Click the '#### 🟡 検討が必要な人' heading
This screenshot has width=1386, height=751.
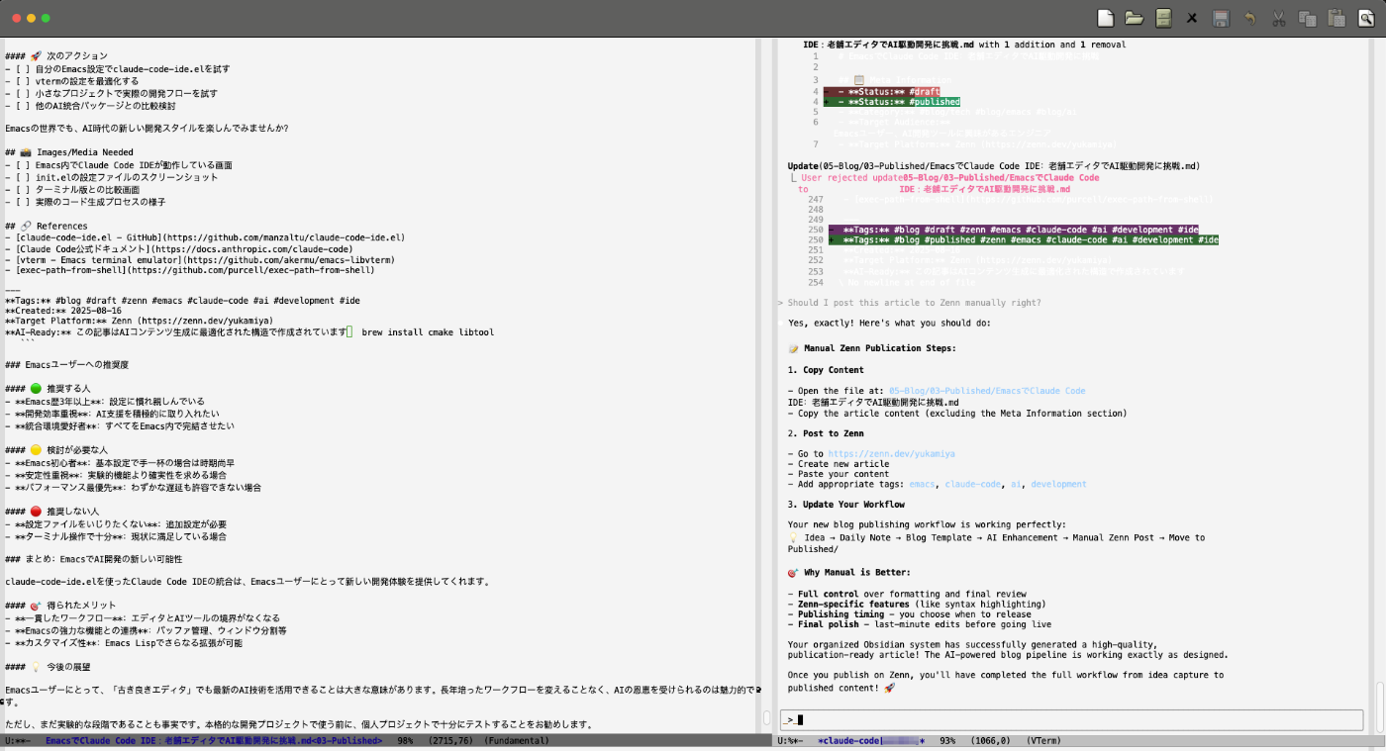tap(56, 450)
